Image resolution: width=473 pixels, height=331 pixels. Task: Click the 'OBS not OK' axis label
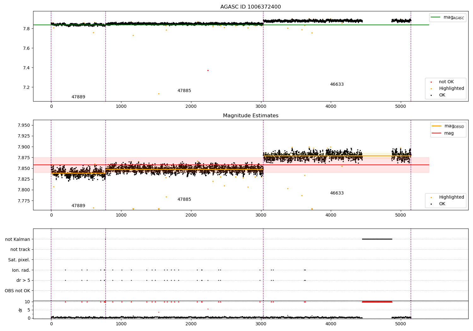(17, 291)
